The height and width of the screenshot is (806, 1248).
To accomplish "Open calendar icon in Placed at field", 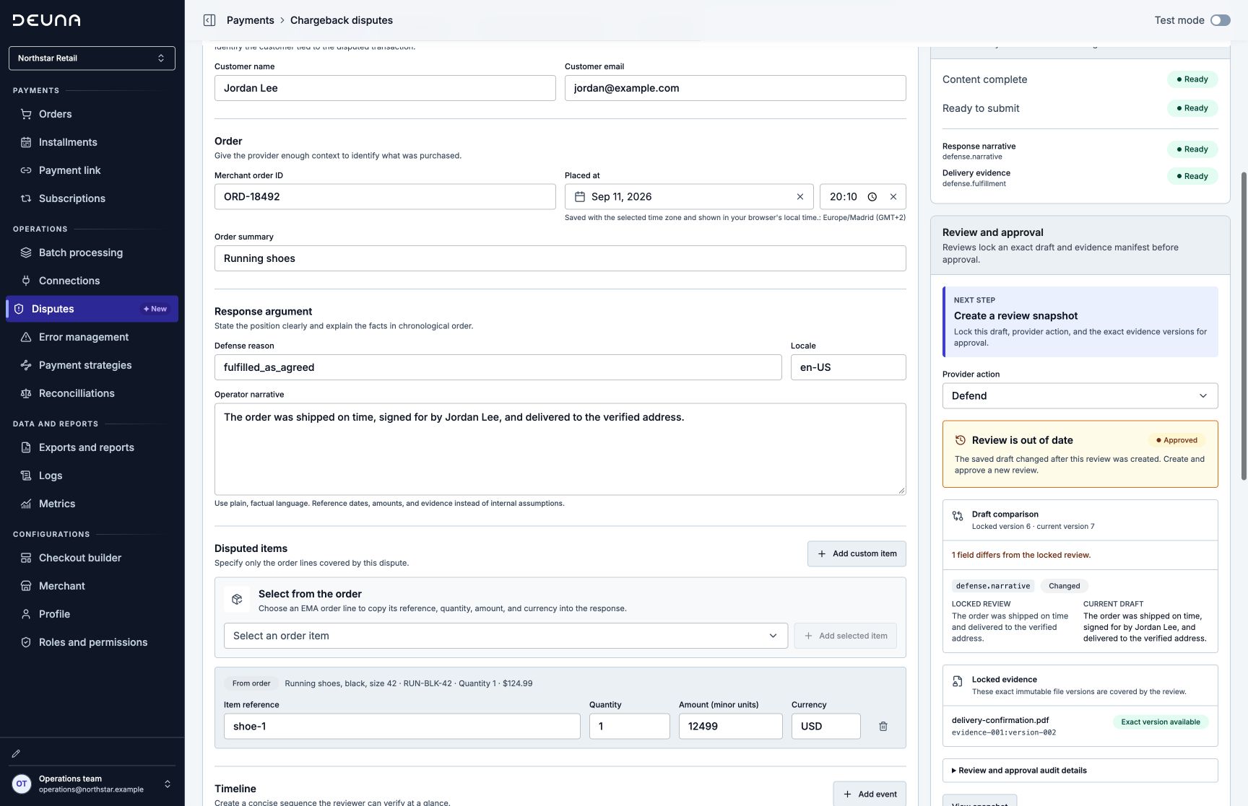I will tap(579, 197).
